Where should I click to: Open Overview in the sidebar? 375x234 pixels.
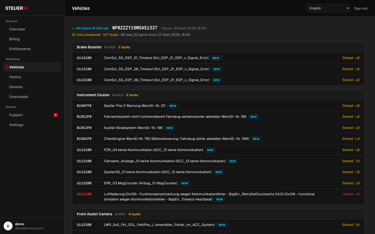point(32,29)
